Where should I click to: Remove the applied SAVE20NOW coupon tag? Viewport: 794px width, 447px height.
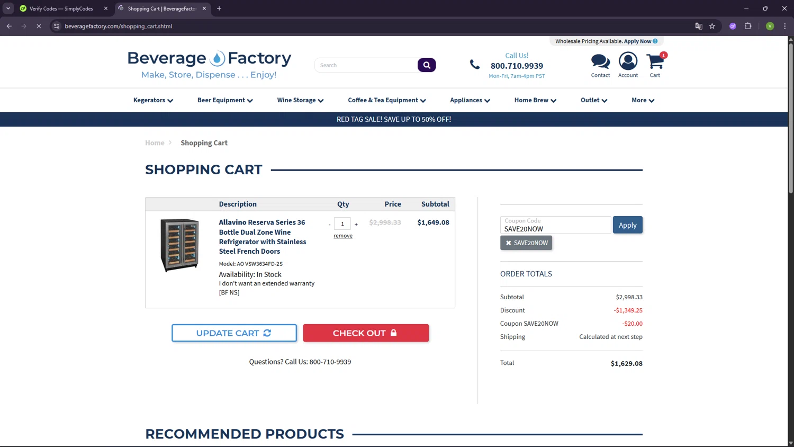509,243
